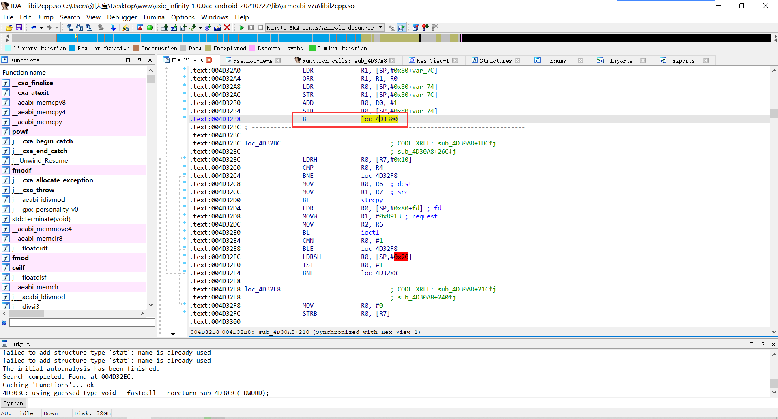
Task: Search text with the binoculars T icon
Action: (x=79, y=27)
